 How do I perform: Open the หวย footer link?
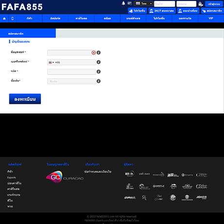pos(10,206)
